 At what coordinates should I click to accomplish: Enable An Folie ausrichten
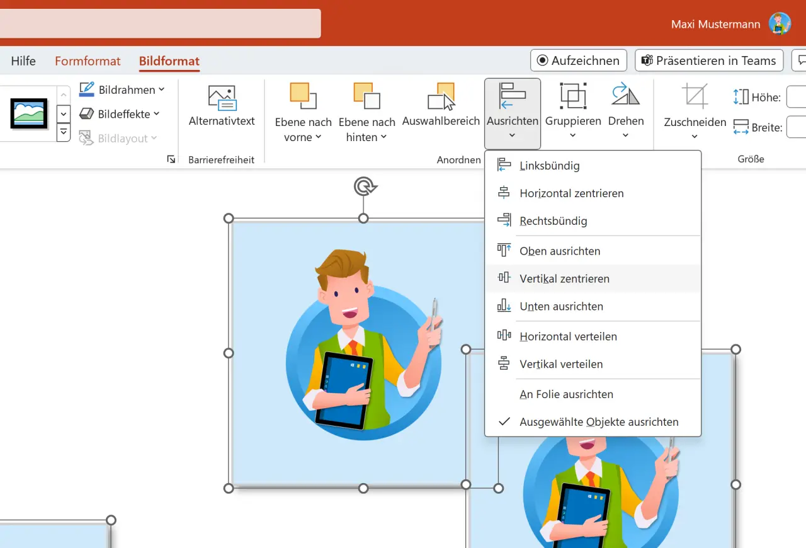(566, 394)
